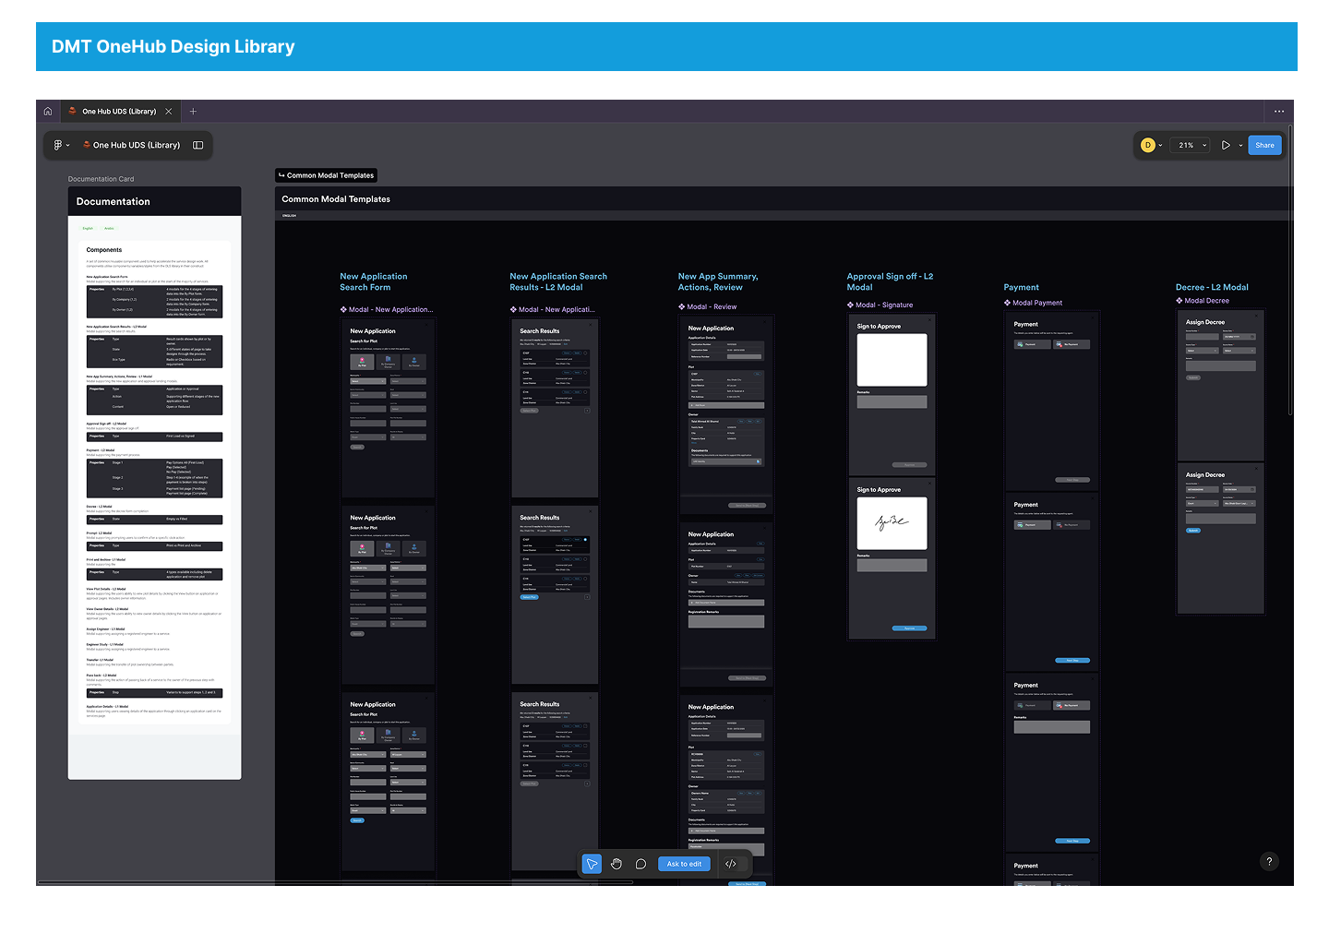Click the Present play icon
1329x945 pixels.
(x=1226, y=145)
